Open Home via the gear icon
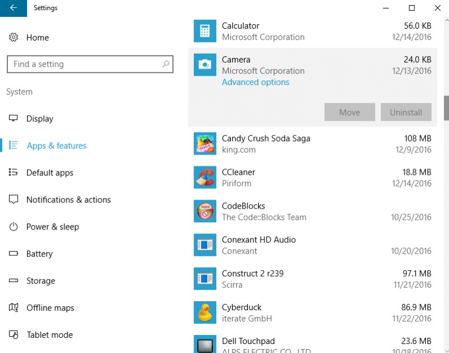The width and height of the screenshot is (449, 353). 14,38
